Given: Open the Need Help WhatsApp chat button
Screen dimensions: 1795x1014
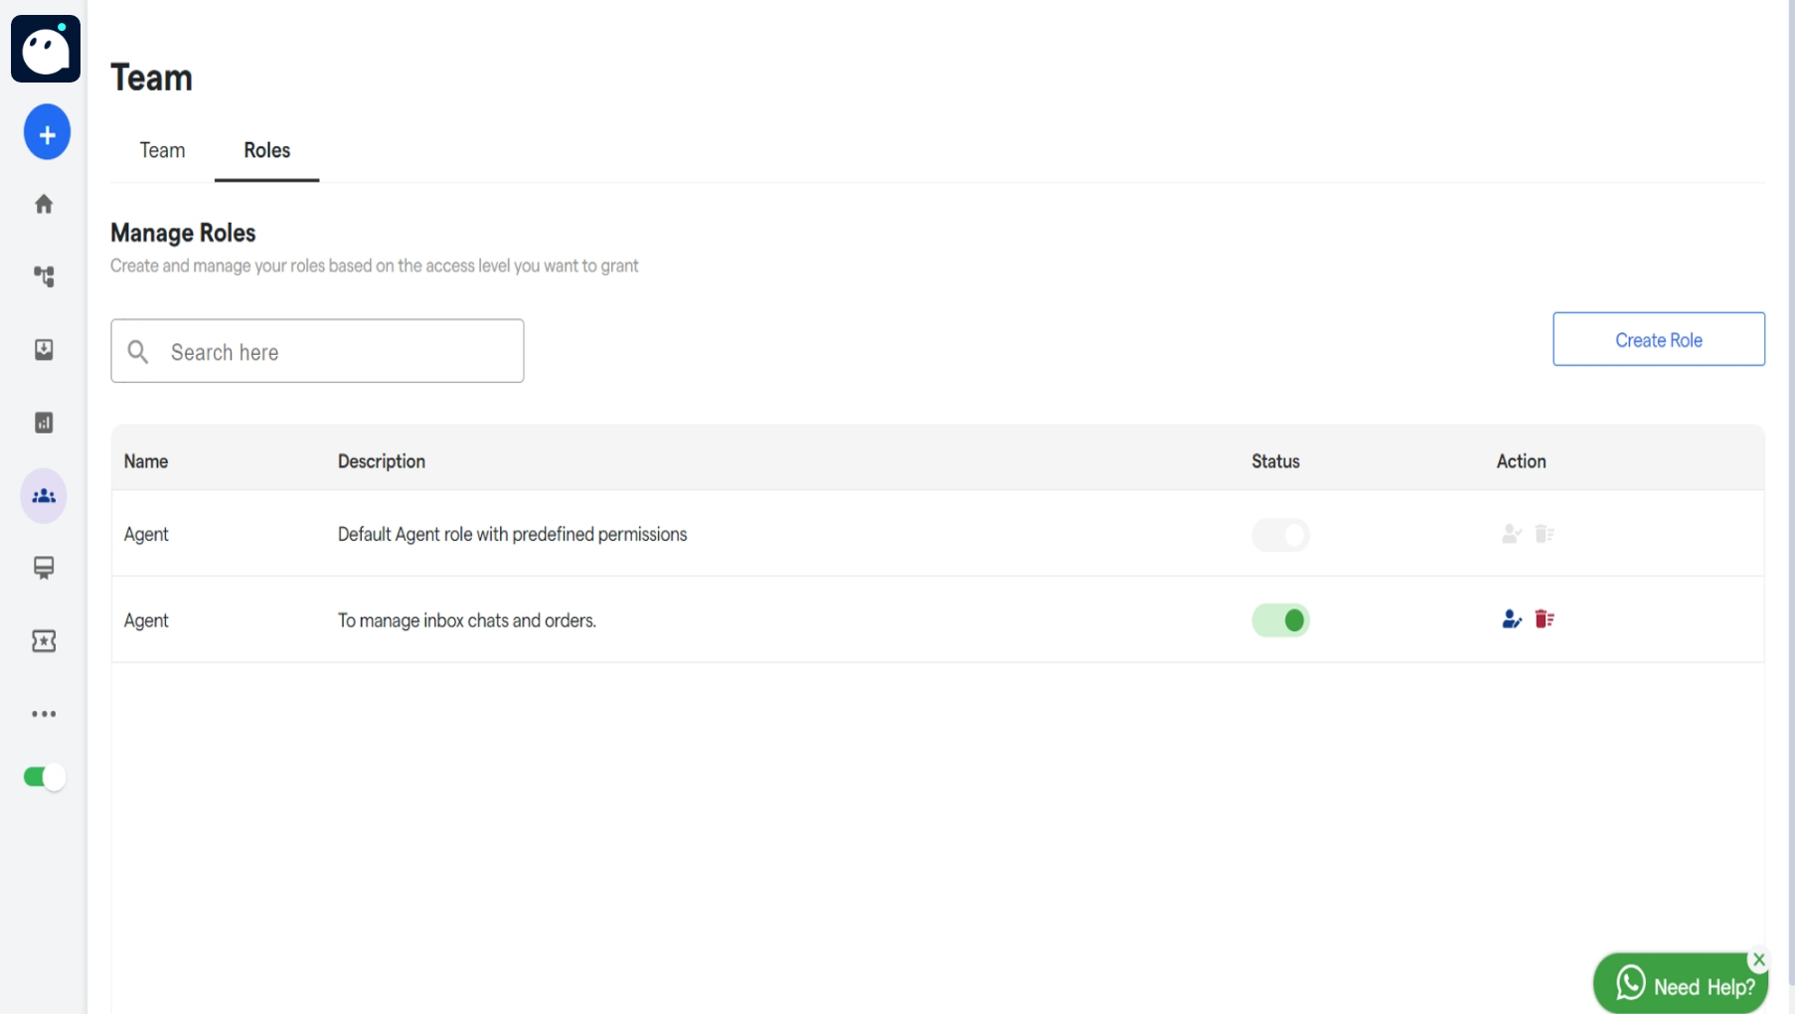Looking at the screenshot, I should (1682, 982).
